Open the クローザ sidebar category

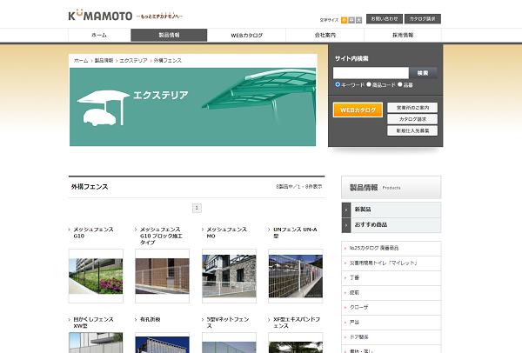[391, 308]
